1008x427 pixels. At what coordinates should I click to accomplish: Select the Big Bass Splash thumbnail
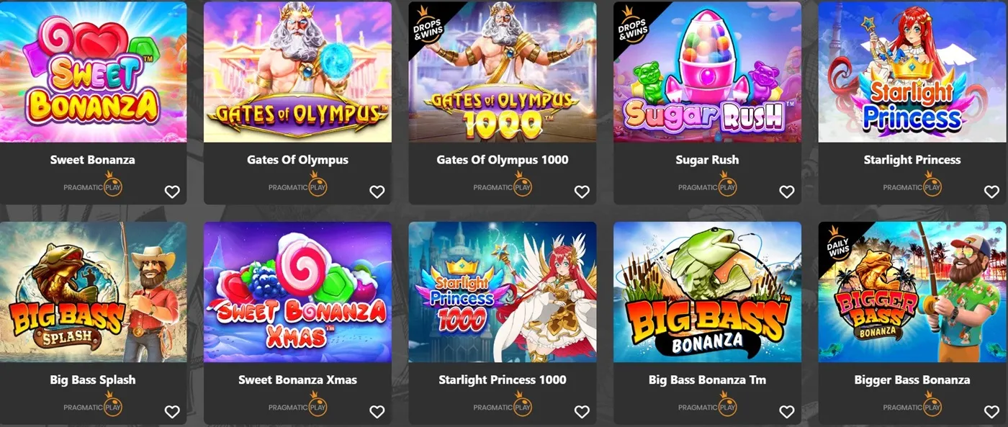pyautogui.click(x=93, y=292)
